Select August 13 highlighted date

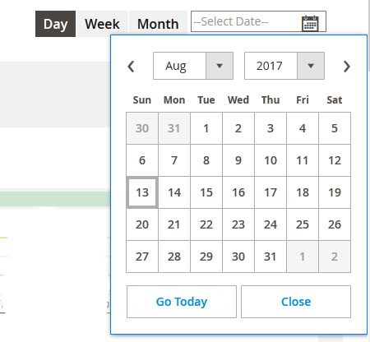(142, 192)
